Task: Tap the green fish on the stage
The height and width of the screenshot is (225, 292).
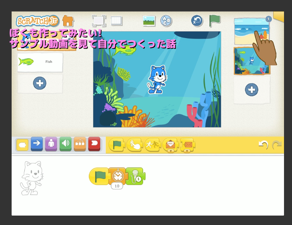Action: 125,50
